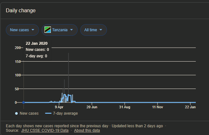The width and height of the screenshot is (209, 135).
Task: Click the Tanzania flag icon
Action: tap(48, 30)
